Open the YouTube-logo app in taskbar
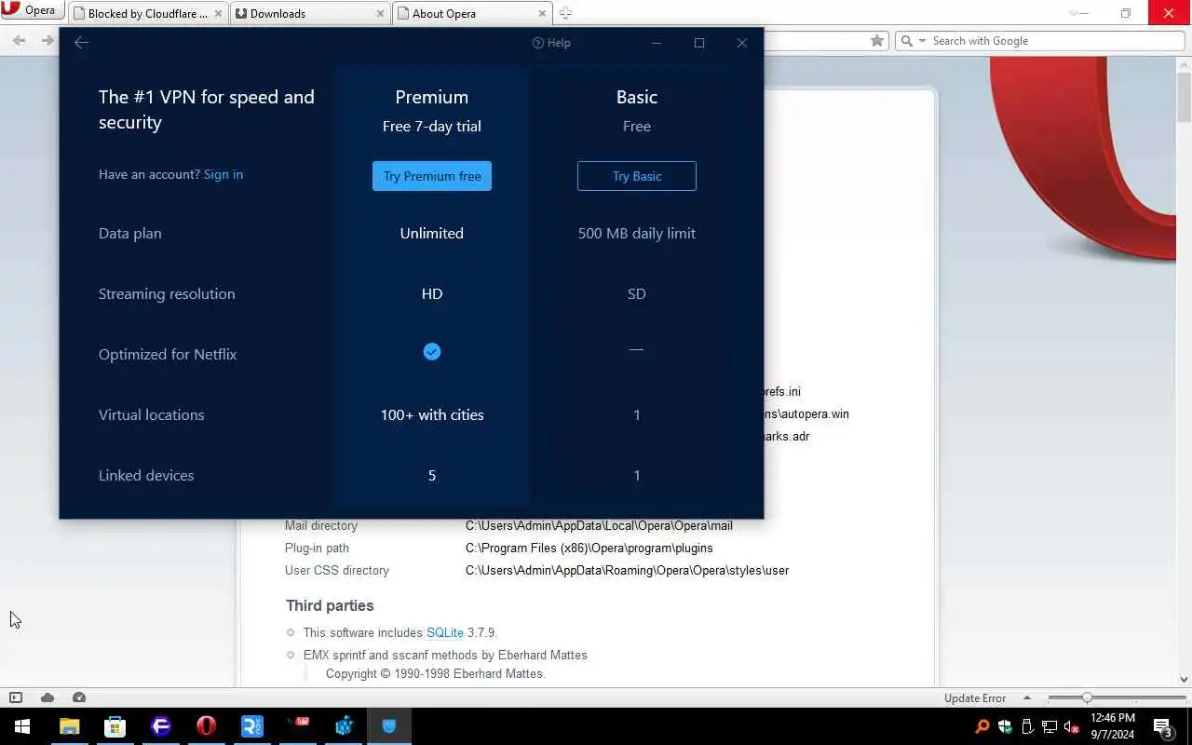The image size is (1192, 745). click(x=298, y=726)
